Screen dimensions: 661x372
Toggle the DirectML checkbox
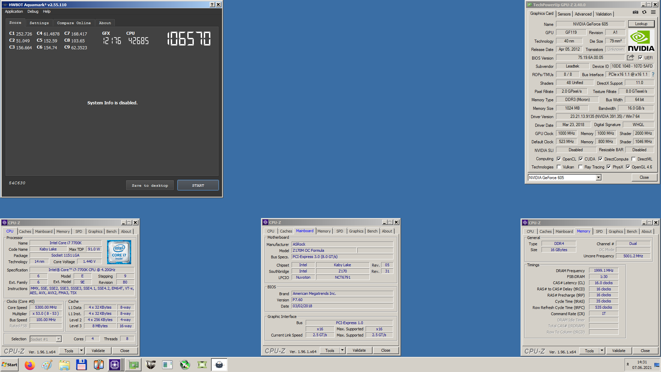(x=633, y=159)
